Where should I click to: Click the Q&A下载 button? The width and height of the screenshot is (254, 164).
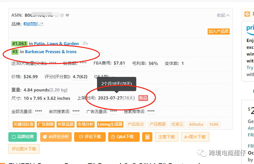click(124, 137)
